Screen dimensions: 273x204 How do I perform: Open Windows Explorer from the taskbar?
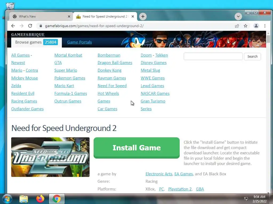pyautogui.click(x=24, y=199)
